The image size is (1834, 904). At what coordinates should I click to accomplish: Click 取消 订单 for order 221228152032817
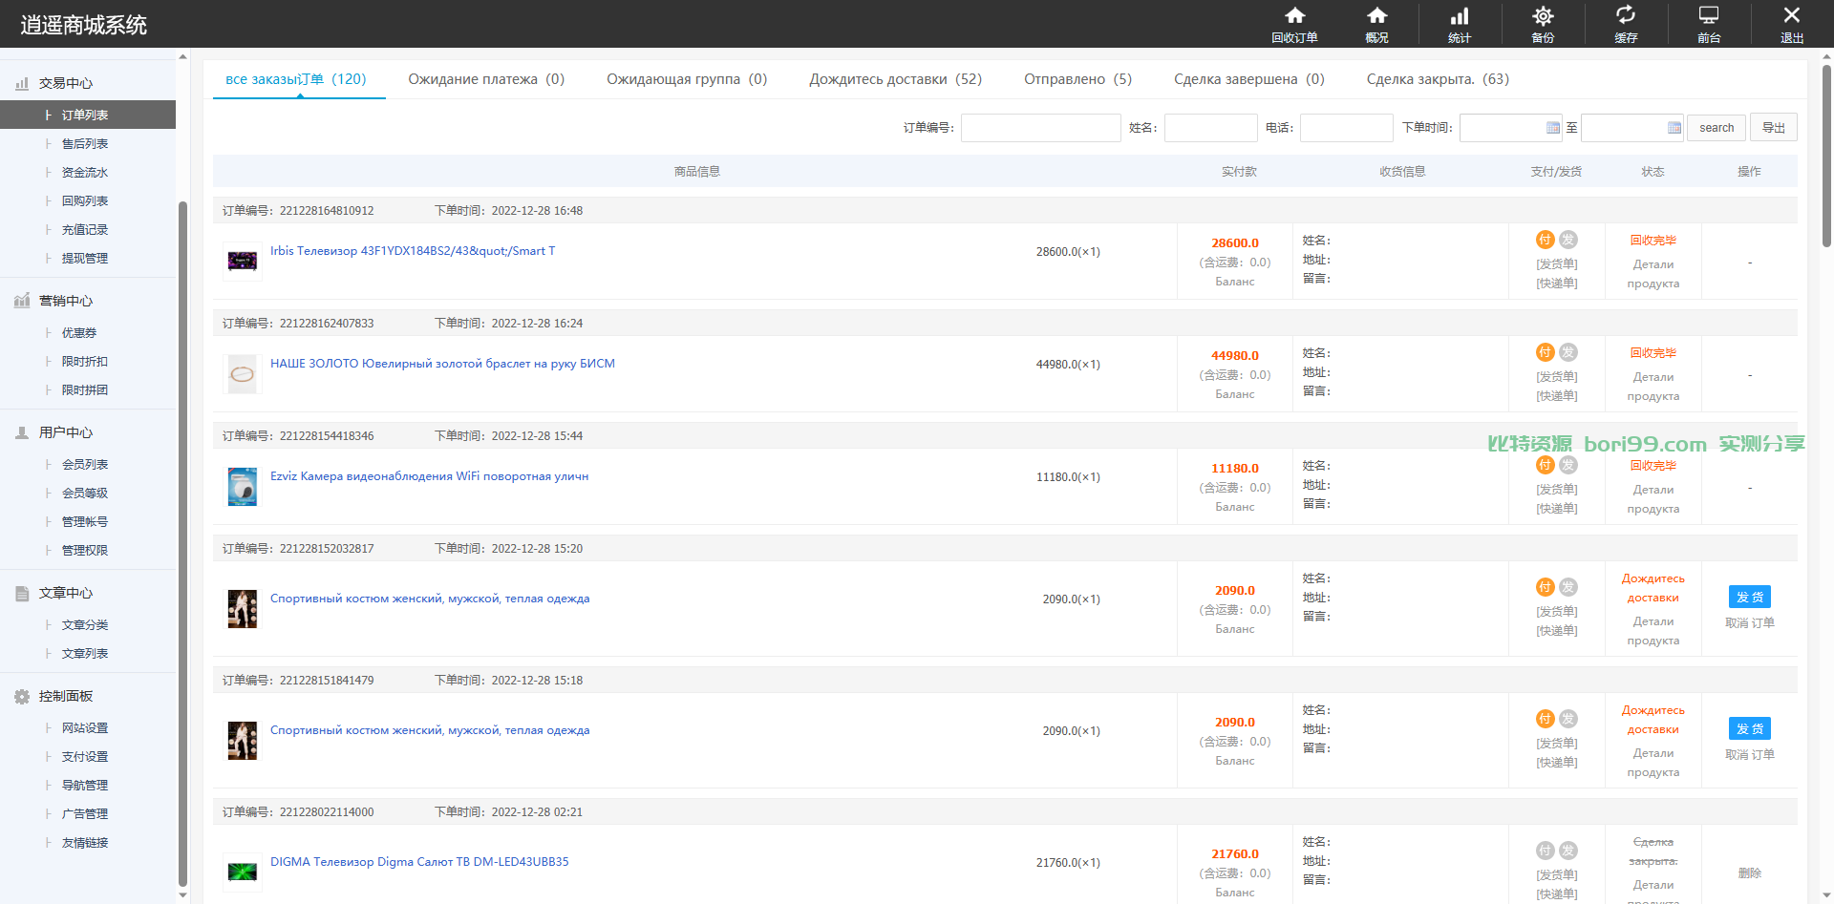coord(1750,623)
